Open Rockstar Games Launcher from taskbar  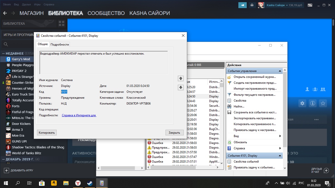[54, 183]
